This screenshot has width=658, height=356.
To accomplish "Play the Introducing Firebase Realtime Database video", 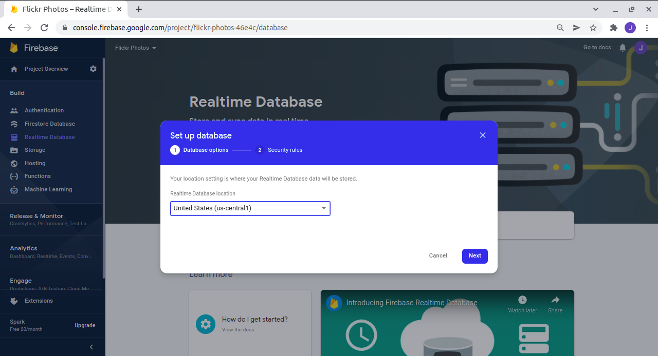I will pyautogui.click(x=447, y=323).
